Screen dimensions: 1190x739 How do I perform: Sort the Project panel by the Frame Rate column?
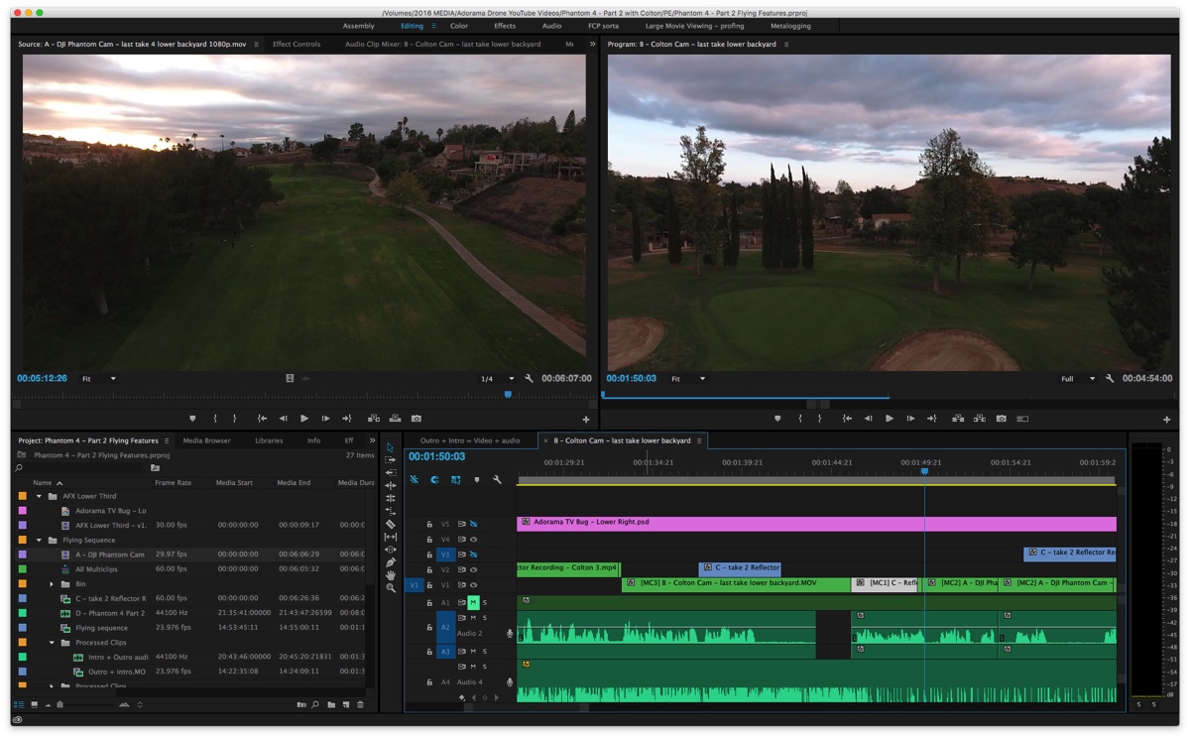pos(173,483)
